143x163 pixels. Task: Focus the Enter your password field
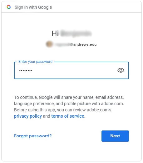(x=71, y=70)
